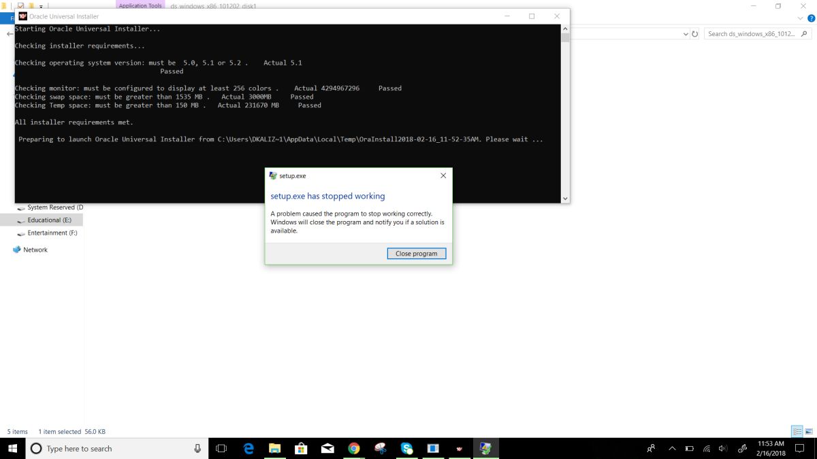
Task: Switch to setup.exe taskbar icon
Action: click(x=486, y=448)
